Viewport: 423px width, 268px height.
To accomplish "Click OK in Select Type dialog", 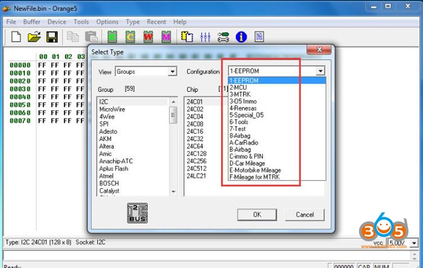I will tap(257, 215).
